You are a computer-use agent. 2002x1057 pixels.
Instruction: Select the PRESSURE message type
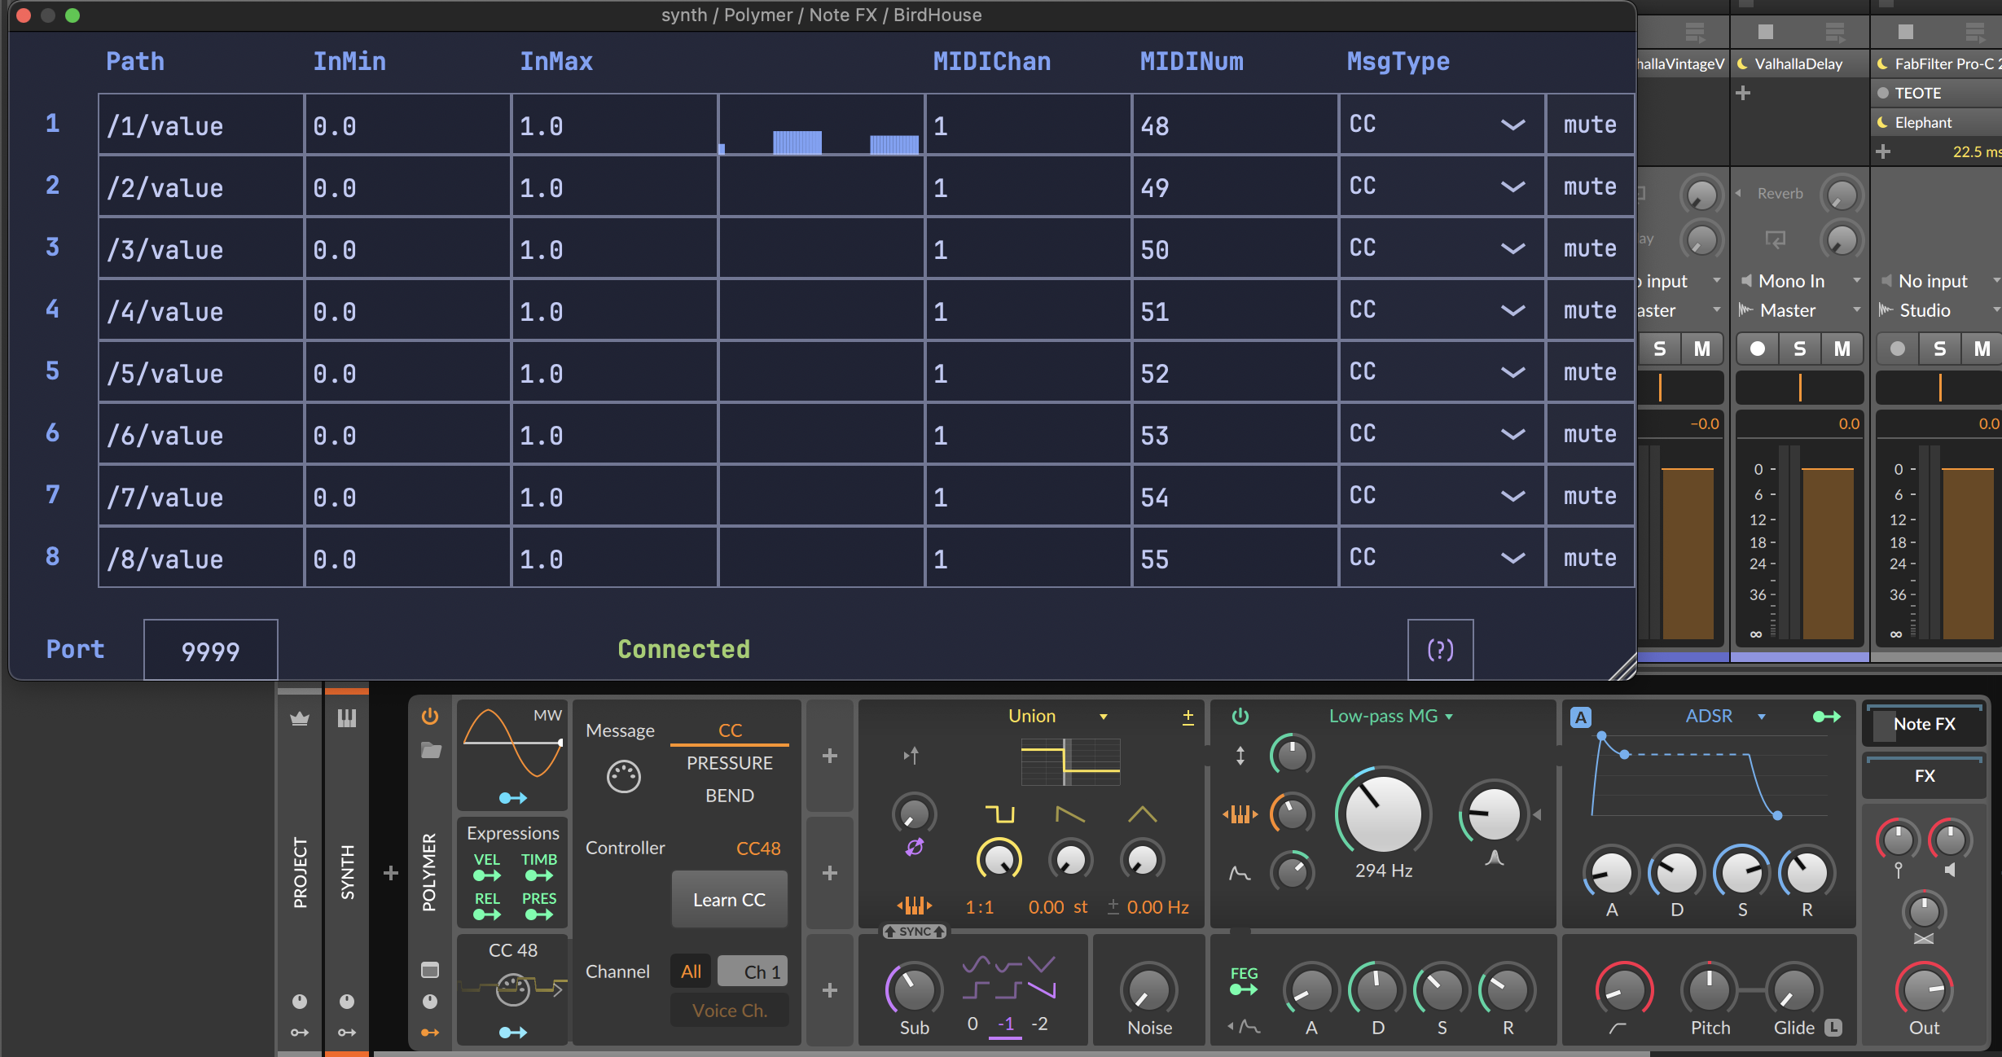pos(729,763)
